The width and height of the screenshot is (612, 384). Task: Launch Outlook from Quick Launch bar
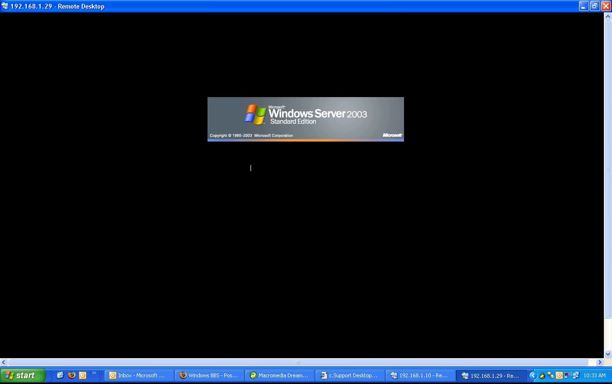pos(83,375)
